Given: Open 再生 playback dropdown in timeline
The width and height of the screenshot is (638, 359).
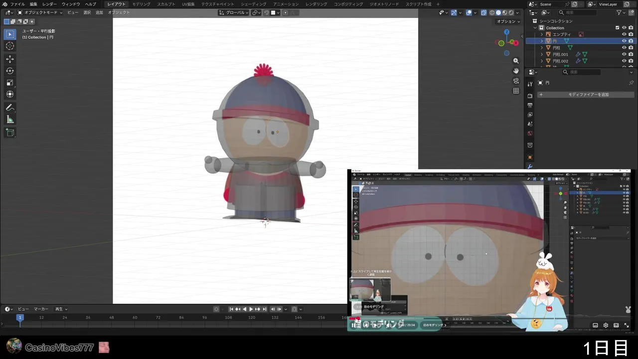Looking at the screenshot, I should point(61,309).
